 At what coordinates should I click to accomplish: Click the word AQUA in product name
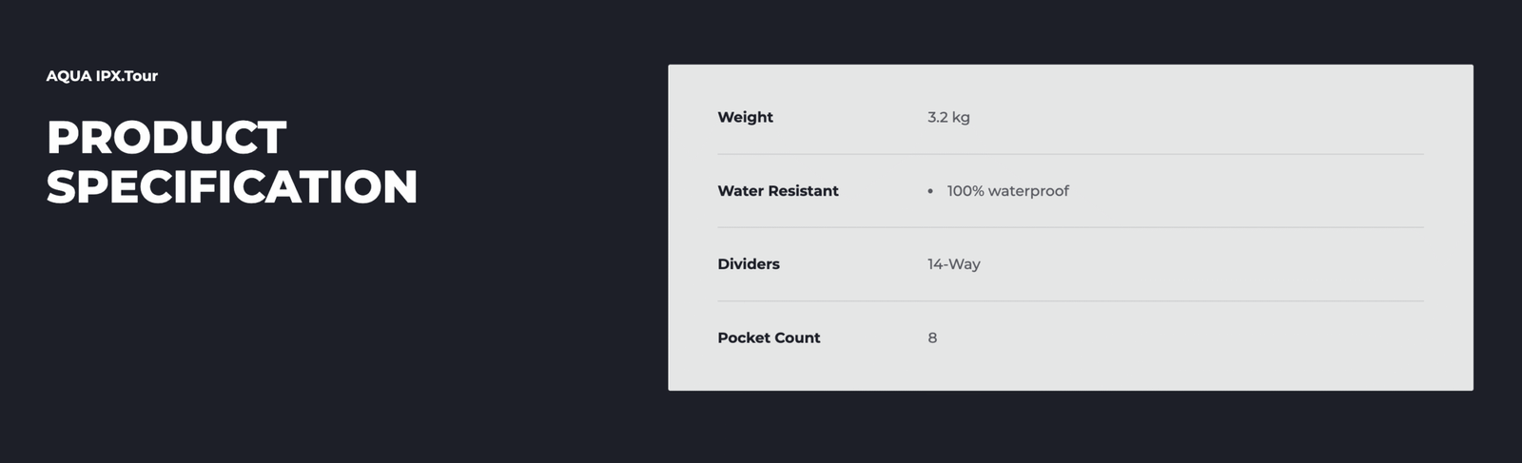coord(68,76)
